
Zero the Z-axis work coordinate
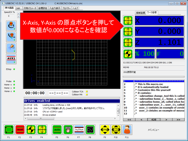[x=128, y=43]
